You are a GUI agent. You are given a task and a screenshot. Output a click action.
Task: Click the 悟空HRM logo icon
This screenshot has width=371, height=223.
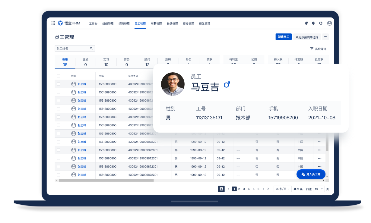(60, 23)
